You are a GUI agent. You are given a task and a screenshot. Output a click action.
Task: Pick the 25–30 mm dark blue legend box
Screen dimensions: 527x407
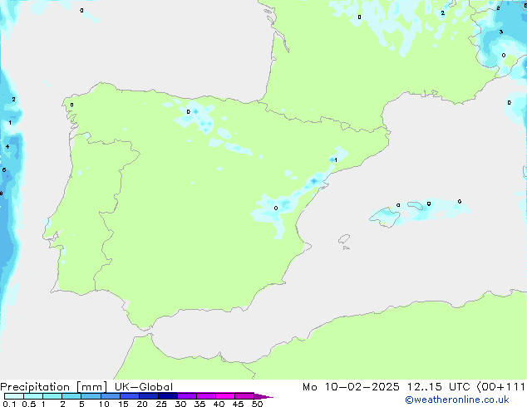(167, 396)
